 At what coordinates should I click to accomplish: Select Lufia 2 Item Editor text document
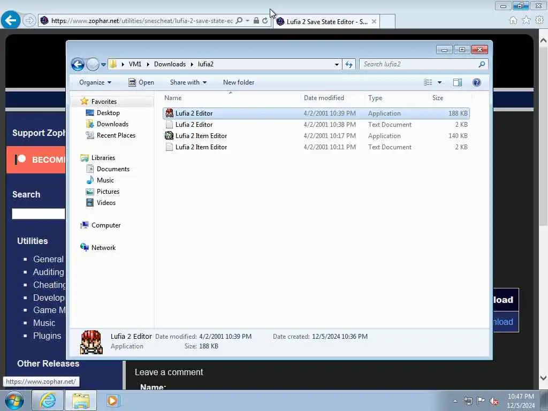point(316,147)
